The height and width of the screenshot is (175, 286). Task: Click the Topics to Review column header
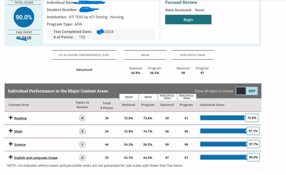pyautogui.click(x=82, y=105)
